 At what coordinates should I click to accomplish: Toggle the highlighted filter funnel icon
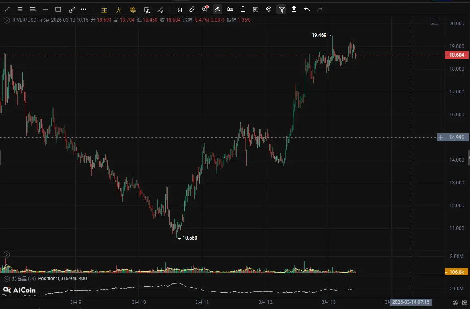pyautogui.click(x=282, y=10)
